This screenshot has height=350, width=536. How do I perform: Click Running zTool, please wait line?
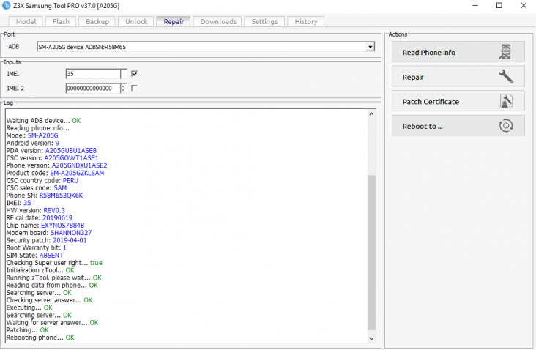point(54,278)
